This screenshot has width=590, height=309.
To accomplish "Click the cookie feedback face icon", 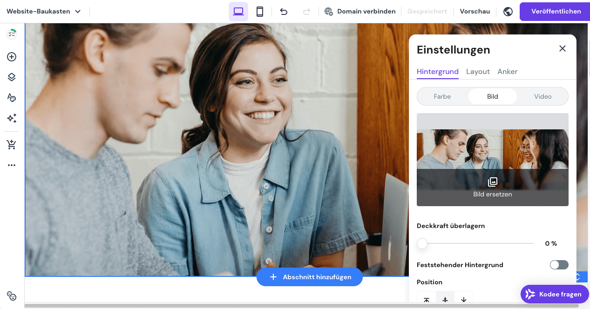I will click(12, 296).
